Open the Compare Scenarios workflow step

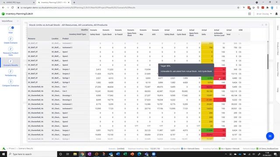[x=10, y=83]
